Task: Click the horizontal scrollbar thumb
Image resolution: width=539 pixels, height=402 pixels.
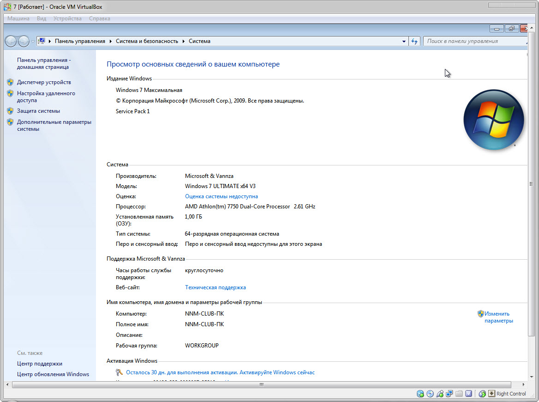Action: coord(261,384)
